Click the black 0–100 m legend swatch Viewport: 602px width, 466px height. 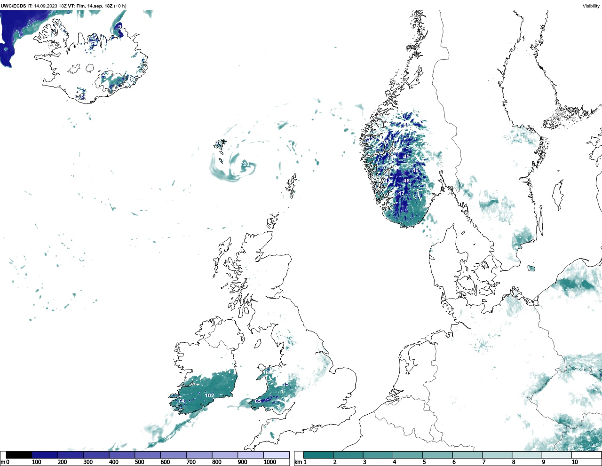tap(19, 455)
